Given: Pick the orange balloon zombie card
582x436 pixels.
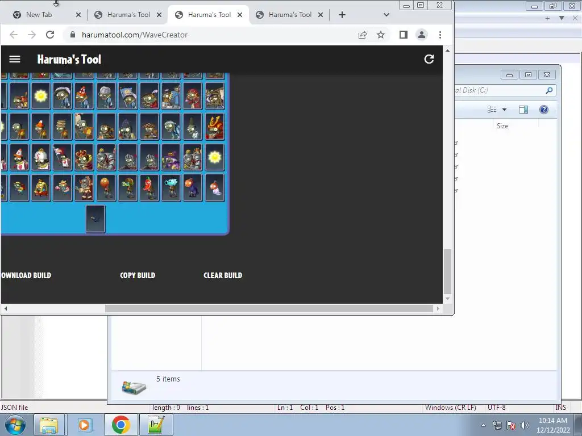Looking at the screenshot, I should pos(106,188).
